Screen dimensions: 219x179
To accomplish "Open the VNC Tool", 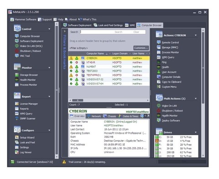I will tap(25, 56).
